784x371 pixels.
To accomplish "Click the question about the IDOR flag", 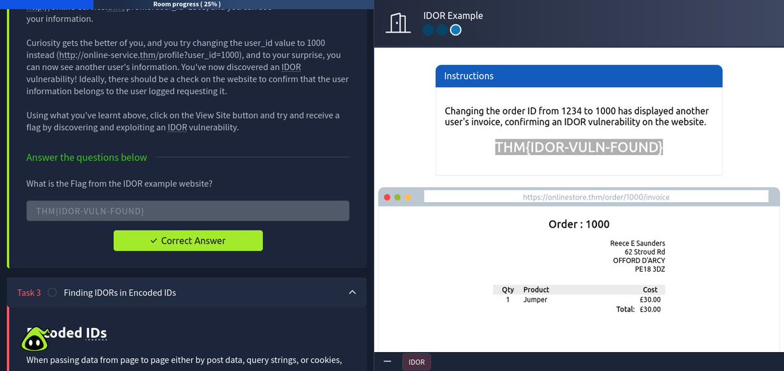I will coord(120,184).
